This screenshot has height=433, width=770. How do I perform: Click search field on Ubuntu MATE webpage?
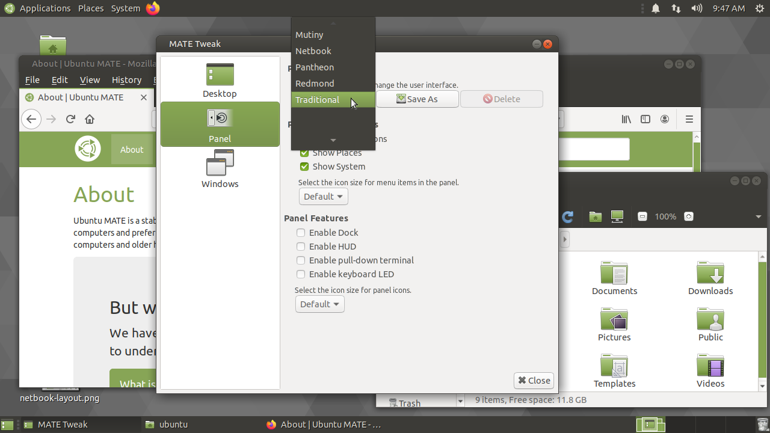tap(594, 149)
